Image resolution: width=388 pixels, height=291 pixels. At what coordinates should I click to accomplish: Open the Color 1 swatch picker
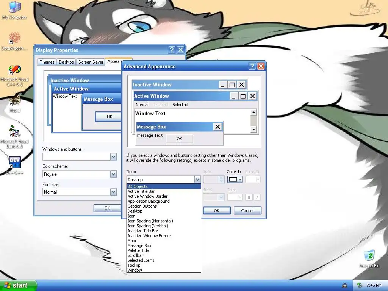pyautogui.click(x=235, y=179)
